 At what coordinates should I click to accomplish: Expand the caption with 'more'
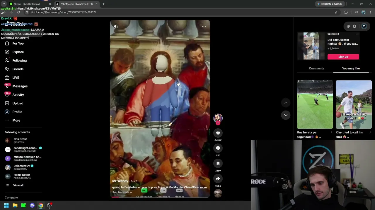(203, 187)
